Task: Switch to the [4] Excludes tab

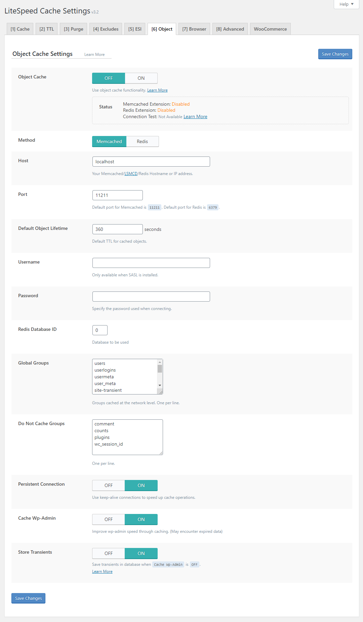Action: click(x=105, y=29)
